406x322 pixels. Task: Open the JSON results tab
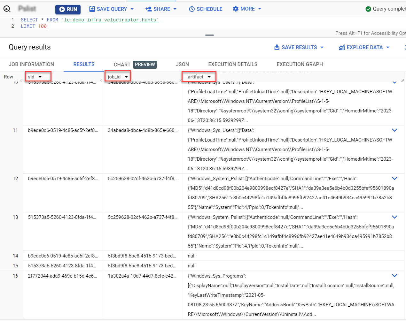pos(182,64)
